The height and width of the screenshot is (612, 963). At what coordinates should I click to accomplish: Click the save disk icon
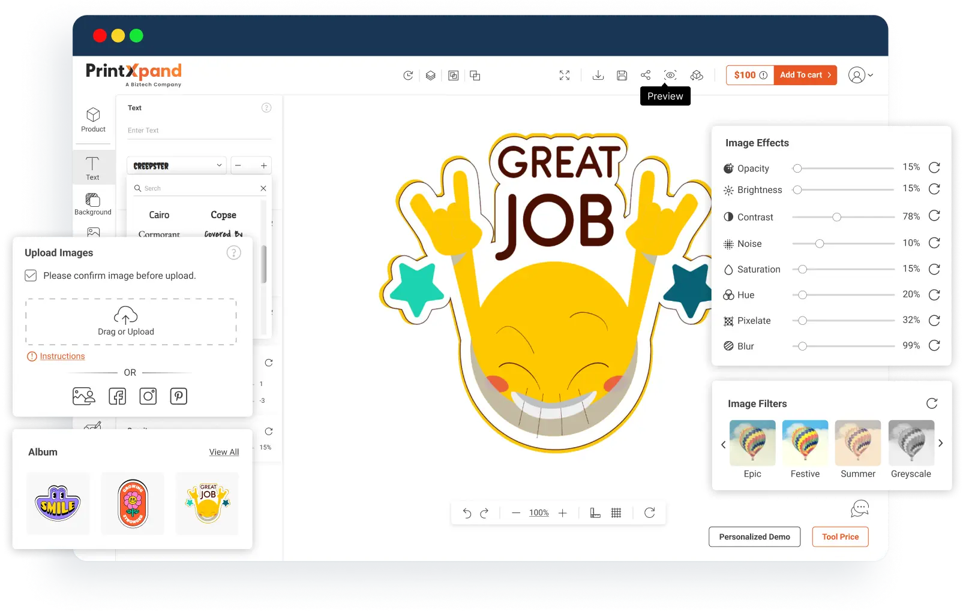(622, 75)
